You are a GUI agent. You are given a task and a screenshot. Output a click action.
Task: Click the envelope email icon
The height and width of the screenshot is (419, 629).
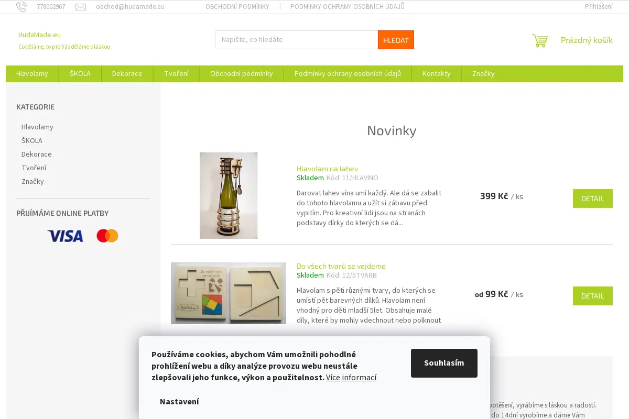[x=81, y=7]
